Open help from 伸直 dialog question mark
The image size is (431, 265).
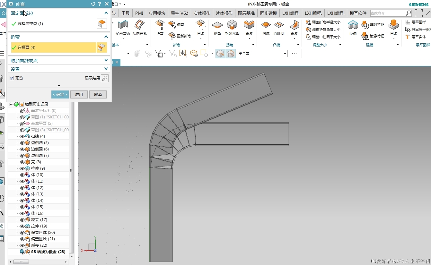[x=100, y=4]
